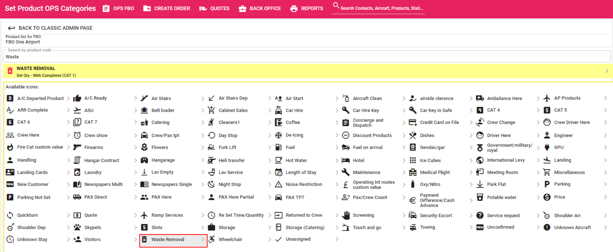Open chevron beside Hangar Contract

coord(135,160)
